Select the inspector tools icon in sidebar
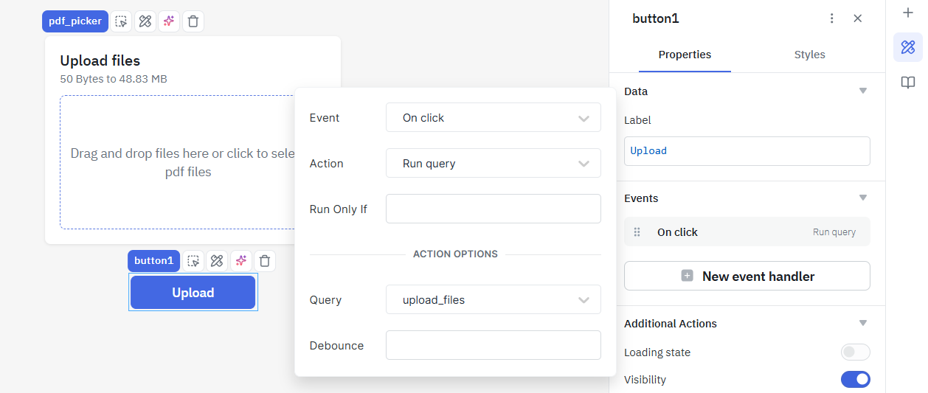928x393 pixels. pyautogui.click(x=908, y=47)
